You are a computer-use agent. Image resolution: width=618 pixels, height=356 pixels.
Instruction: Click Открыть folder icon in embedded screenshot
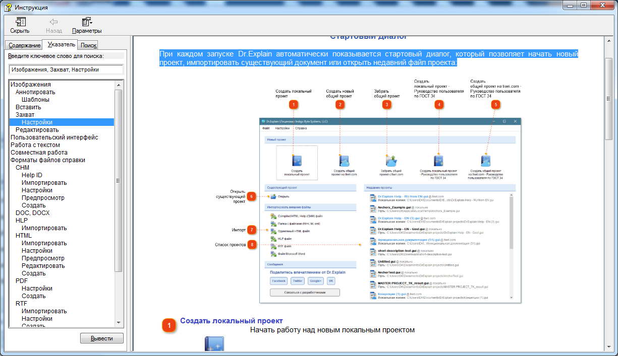[273, 196]
